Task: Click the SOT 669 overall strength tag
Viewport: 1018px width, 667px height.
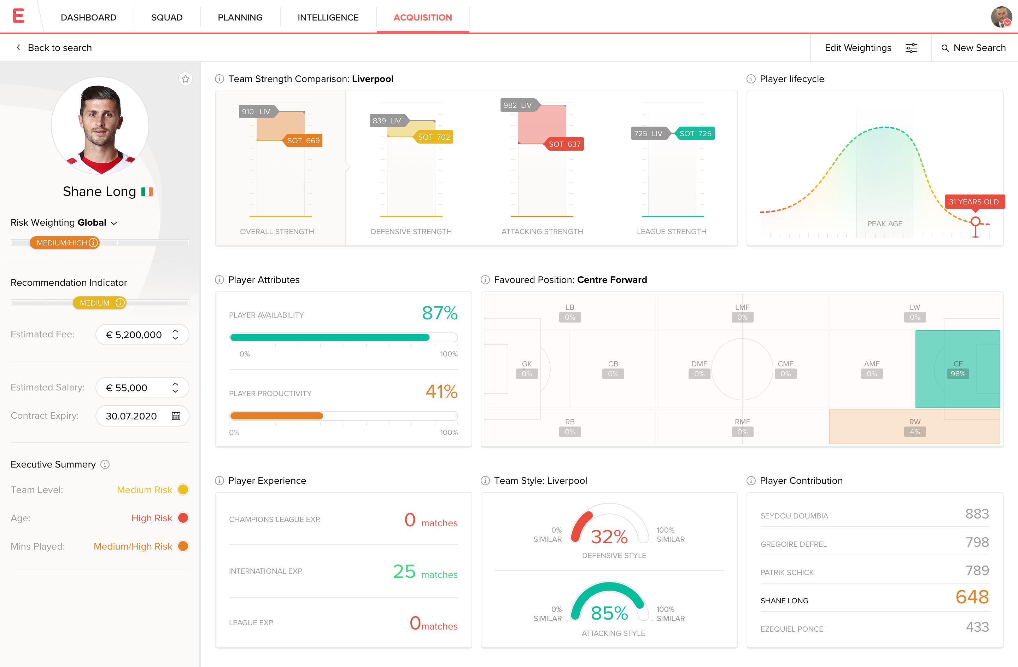Action: pos(303,140)
